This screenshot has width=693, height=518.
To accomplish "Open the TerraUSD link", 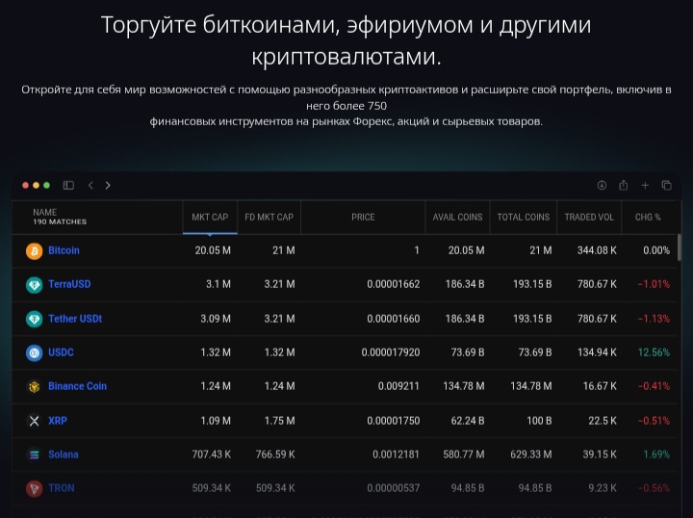I will [69, 284].
